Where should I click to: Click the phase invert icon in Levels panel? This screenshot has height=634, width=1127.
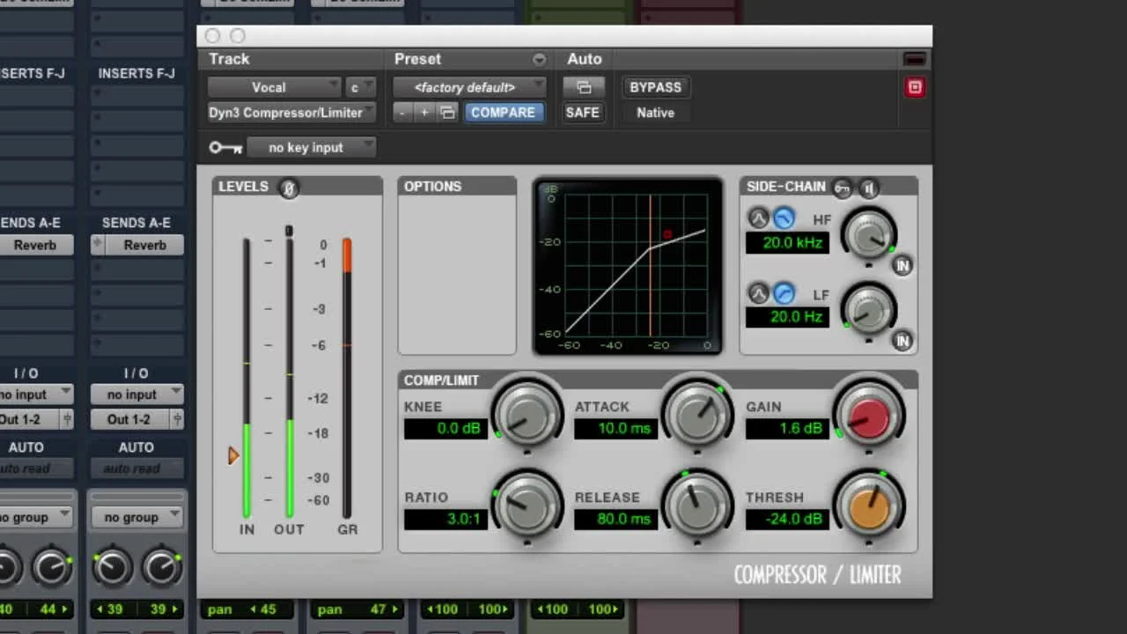(x=288, y=188)
